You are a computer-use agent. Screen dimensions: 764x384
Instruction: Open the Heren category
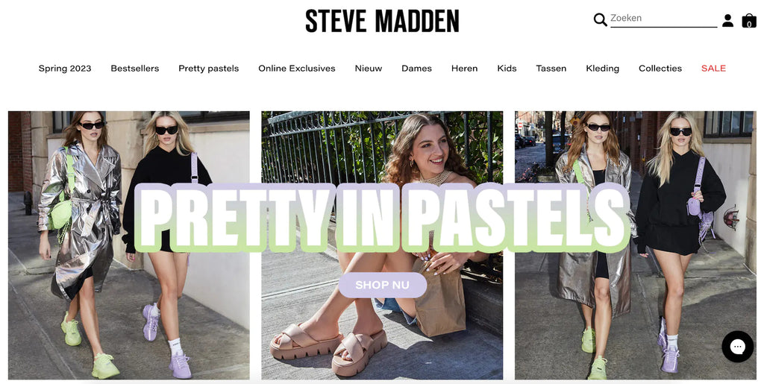[x=464, y=69]
